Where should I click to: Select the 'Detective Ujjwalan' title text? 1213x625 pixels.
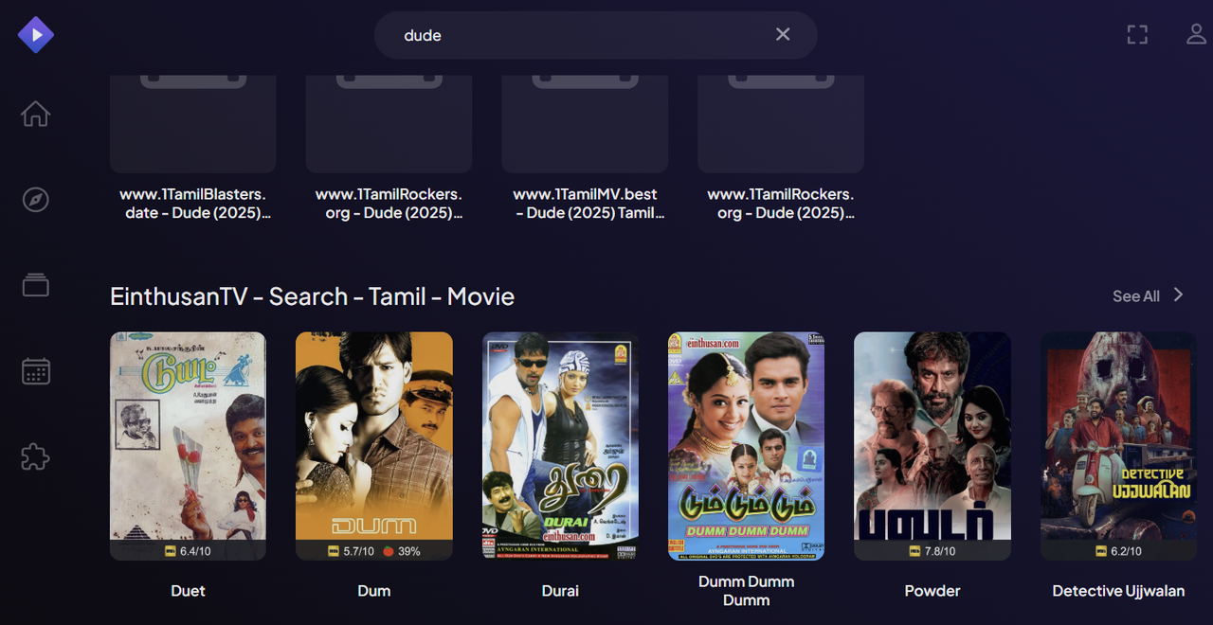(x=1118, y=591)
